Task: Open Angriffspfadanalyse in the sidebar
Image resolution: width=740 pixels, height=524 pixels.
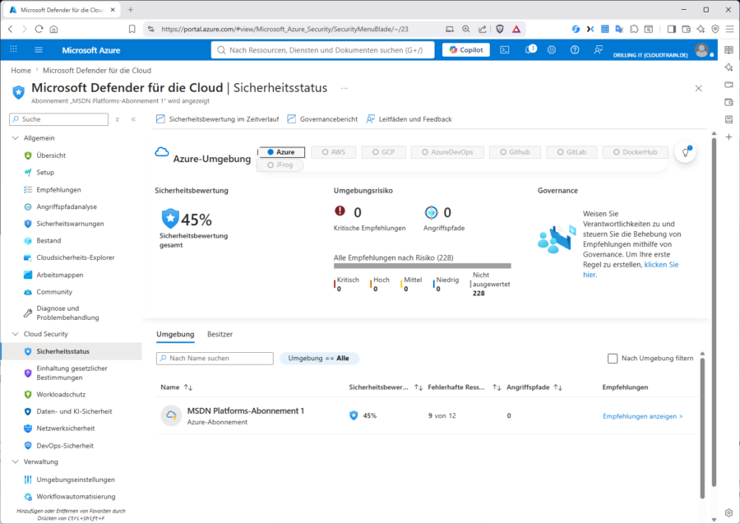Action: pyautogui.click(x=67, y=206)
